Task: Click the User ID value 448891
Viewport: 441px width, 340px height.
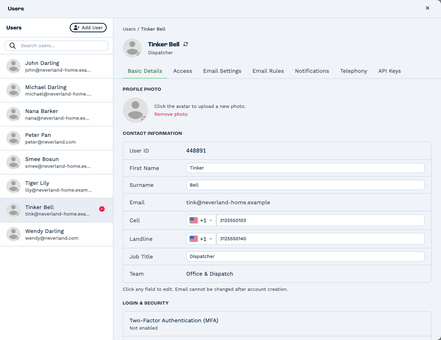Action: click(196, 151)
